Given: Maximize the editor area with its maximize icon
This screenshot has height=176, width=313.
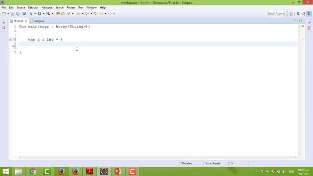Looking at the screenshot, I should pos(301,21).
